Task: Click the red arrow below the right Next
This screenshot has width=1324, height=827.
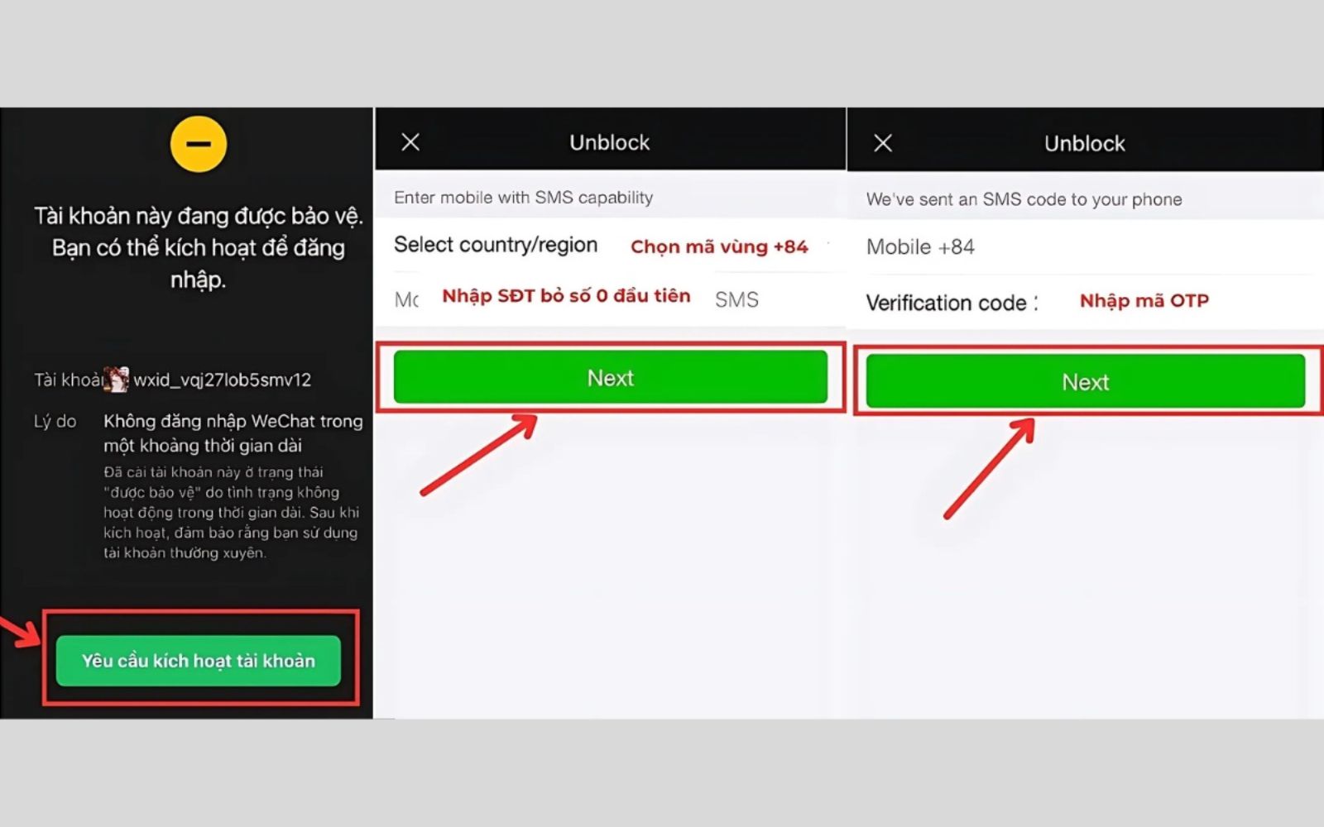Action: pos(990,468)
